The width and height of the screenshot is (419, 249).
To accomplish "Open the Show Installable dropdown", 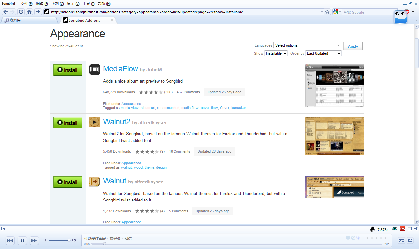I will coord(276,53).
